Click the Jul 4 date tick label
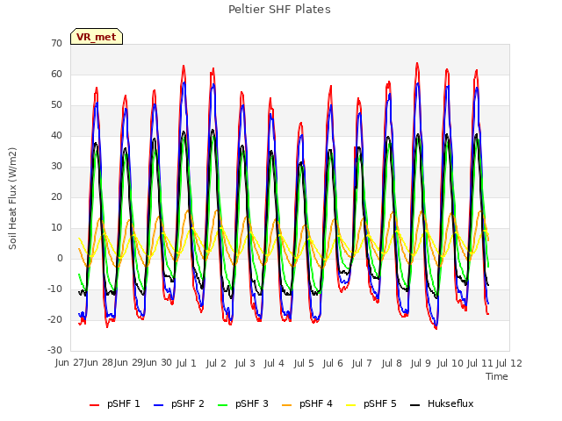 pos(274,363)
